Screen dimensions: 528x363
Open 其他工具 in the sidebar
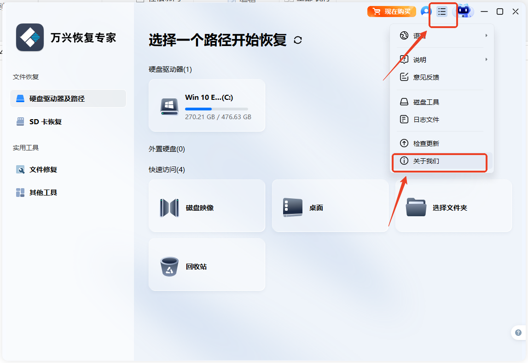tap(68, 192)
